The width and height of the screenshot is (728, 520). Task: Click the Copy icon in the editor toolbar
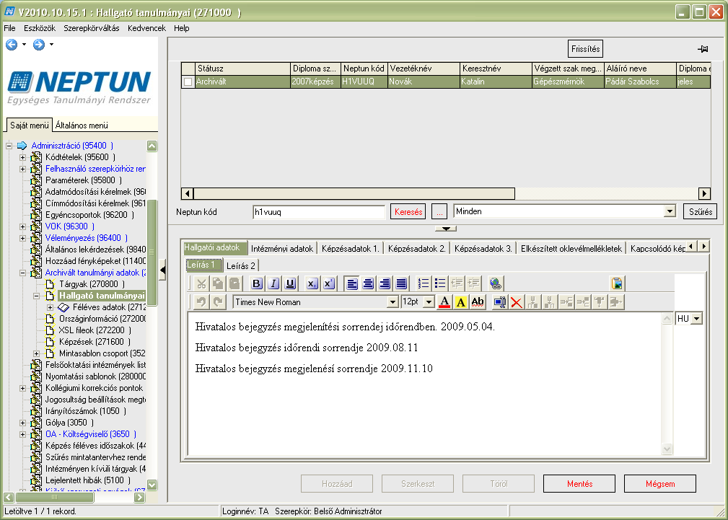[218, 283]
